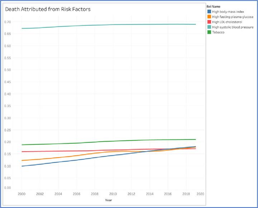The width and height of the screenshot is (258, 208).
Task: Highlight the High systolic blood pressure legend label
Action: (233, 27)
